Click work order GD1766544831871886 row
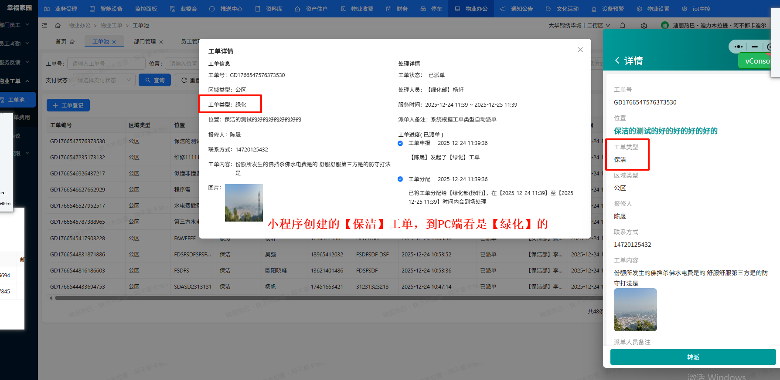Screen dimensions: 780x380 click(x=324, y=254)
